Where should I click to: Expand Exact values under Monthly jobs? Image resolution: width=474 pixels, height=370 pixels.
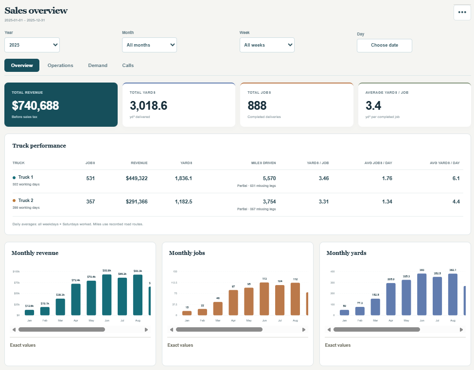click(x=180, y=345)
